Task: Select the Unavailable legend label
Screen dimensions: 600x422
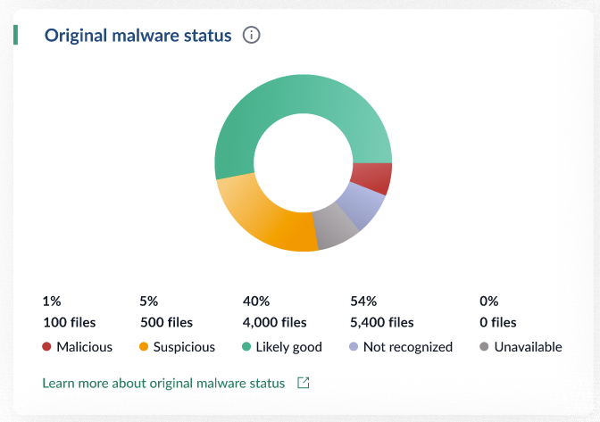Action: coord(529,347)
